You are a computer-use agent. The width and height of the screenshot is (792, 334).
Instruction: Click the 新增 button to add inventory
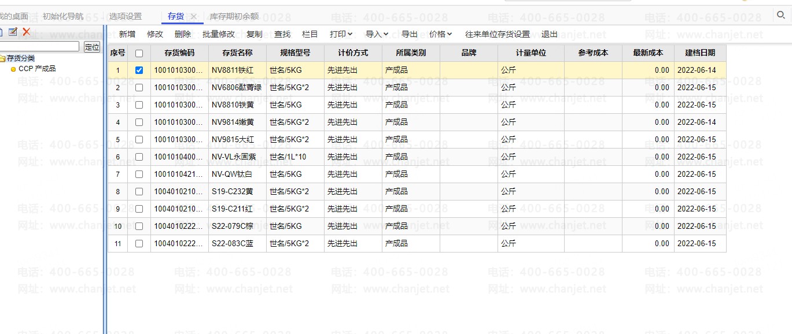[x=127, y=35]
